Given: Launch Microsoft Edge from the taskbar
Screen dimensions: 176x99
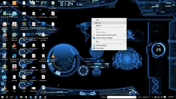Looking at the screenshot, I should tap(16, 97).
